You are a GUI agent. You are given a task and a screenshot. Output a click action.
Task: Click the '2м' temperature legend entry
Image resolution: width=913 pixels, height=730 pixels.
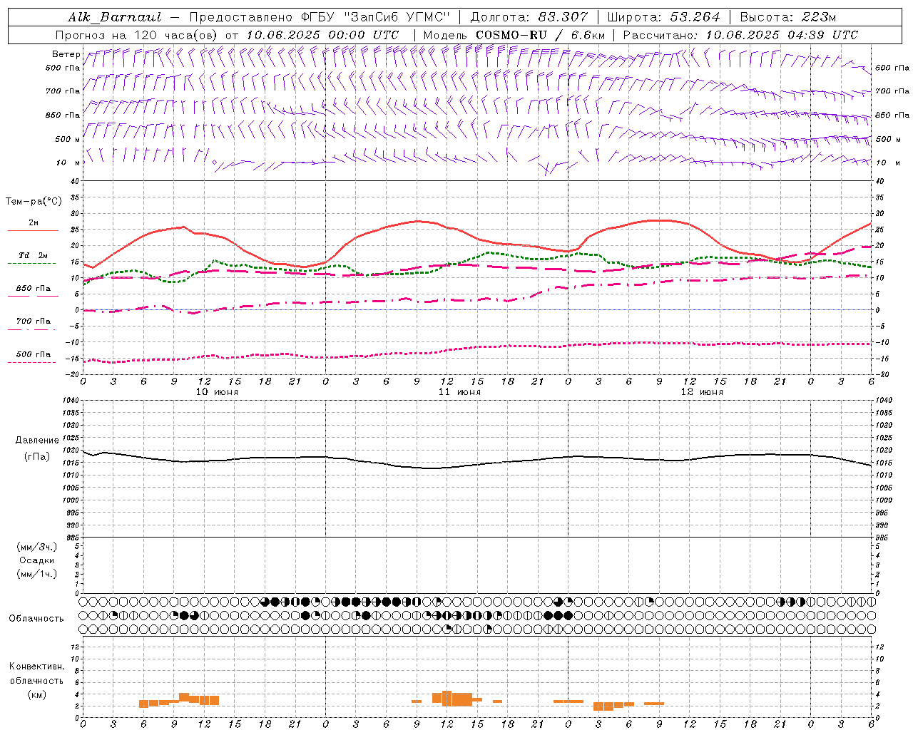[x=34, y=222]
